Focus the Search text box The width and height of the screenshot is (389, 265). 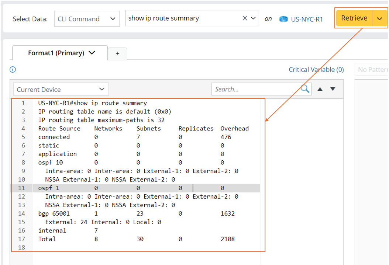click(x=255, y=89)
